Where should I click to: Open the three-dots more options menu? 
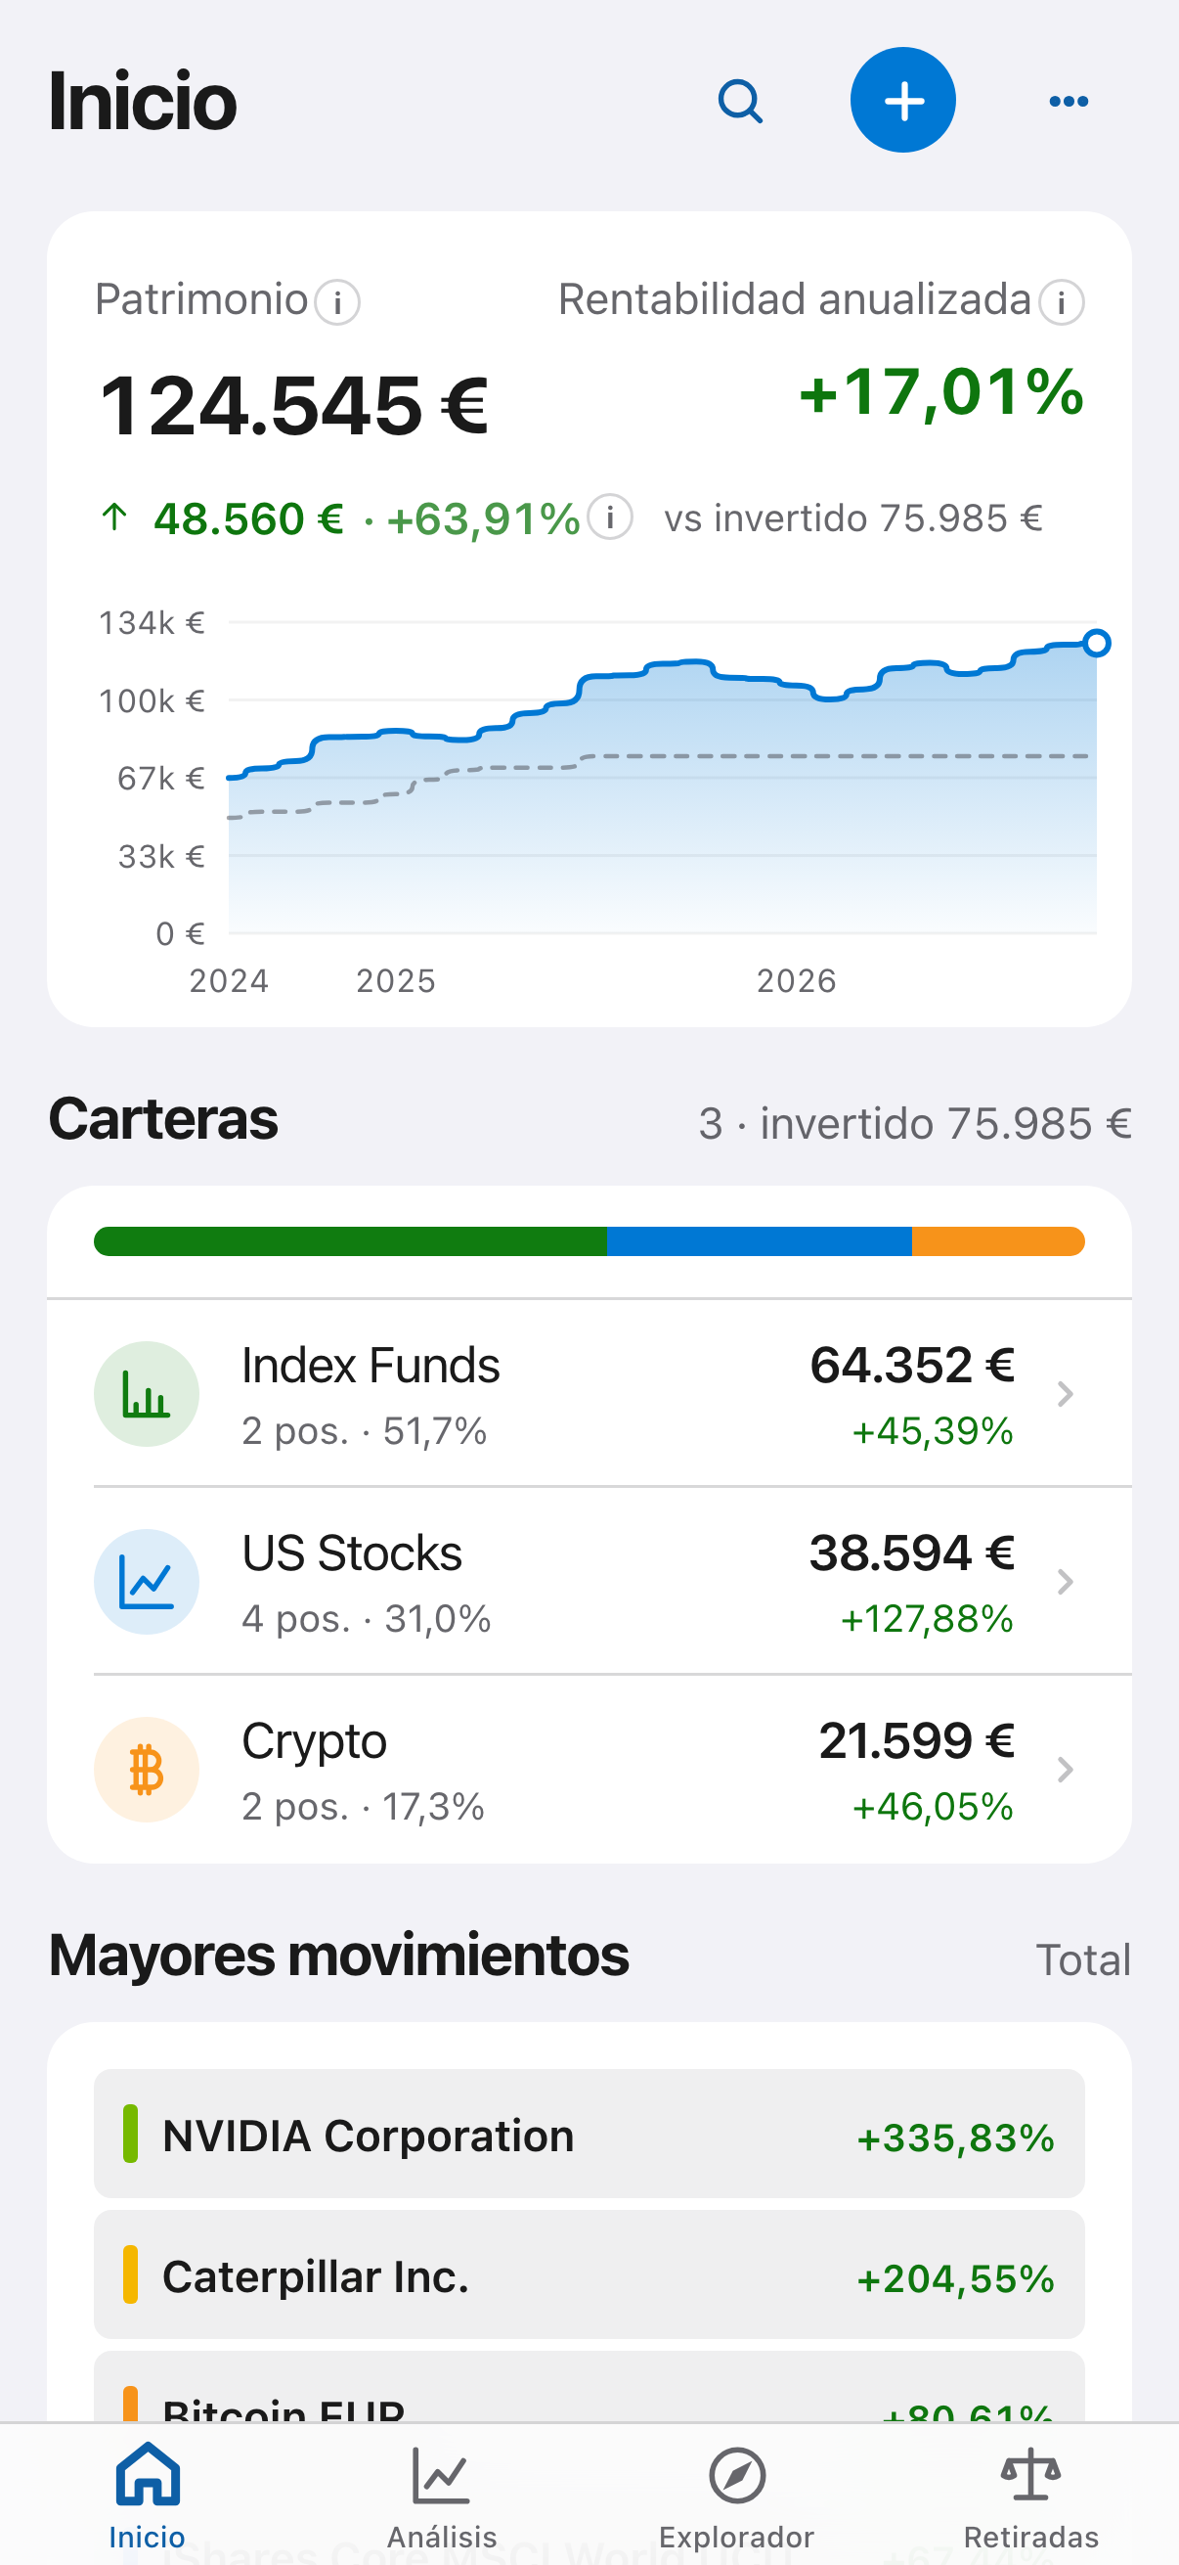pos(1069,101)
